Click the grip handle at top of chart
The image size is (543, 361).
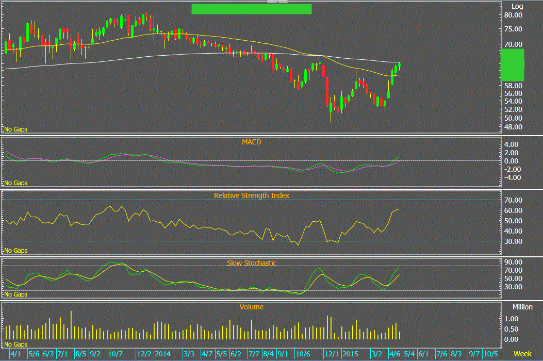[277, 2]
